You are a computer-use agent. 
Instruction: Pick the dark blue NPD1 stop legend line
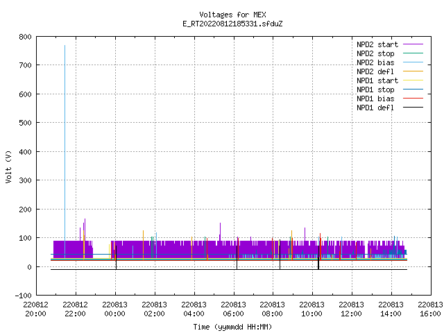click(413, 89)
